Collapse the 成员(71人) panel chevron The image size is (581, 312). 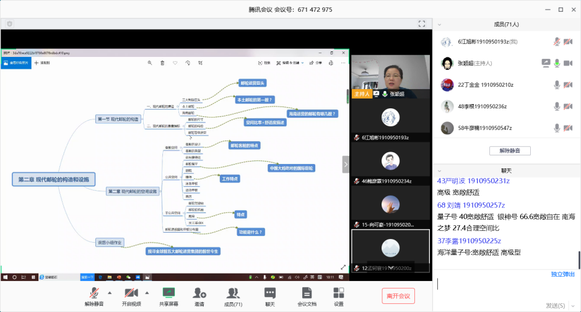[x=439, y=25]
